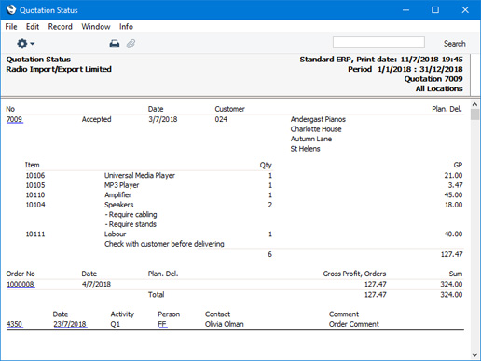This screenshot has width=481, height=361.
Task: Click the scrollbar down arrow
Action: tap(474, 354)
